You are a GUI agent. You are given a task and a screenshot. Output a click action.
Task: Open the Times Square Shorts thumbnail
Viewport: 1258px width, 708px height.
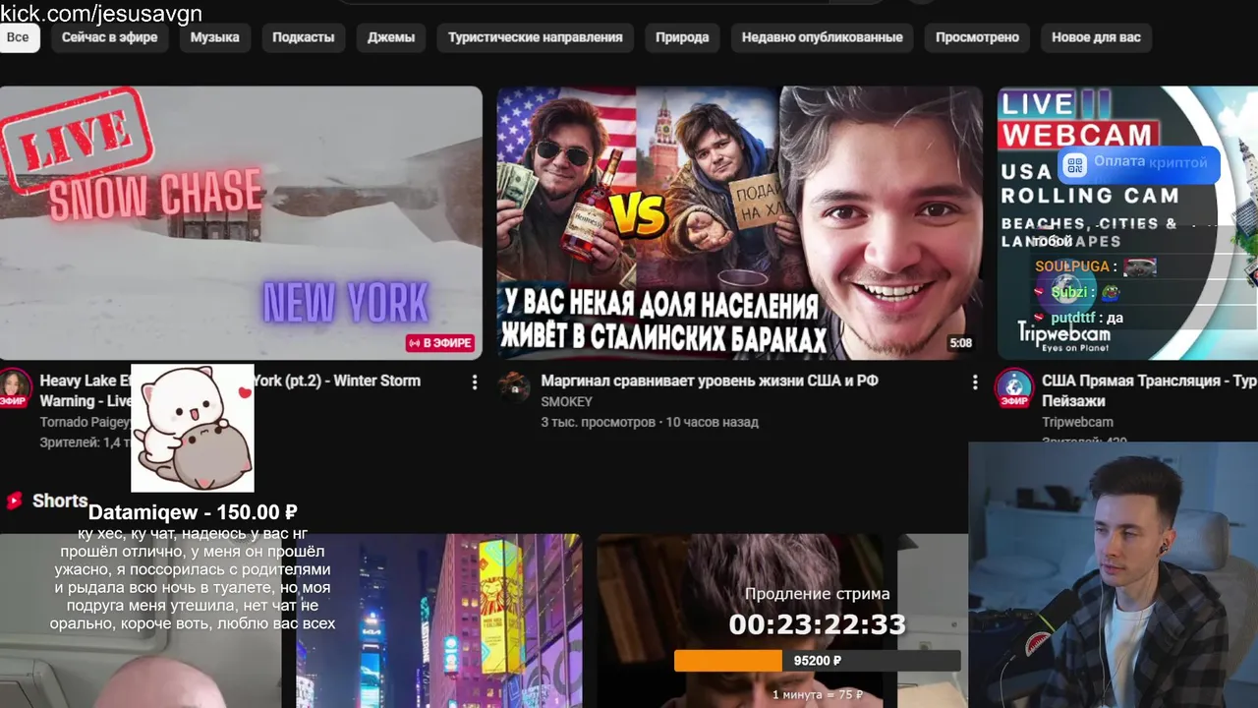[439, 620]
